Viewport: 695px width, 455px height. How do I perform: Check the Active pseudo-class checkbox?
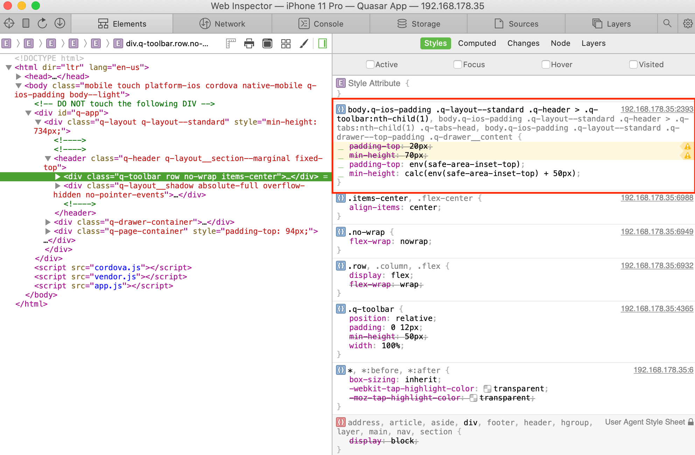(370, 64)
